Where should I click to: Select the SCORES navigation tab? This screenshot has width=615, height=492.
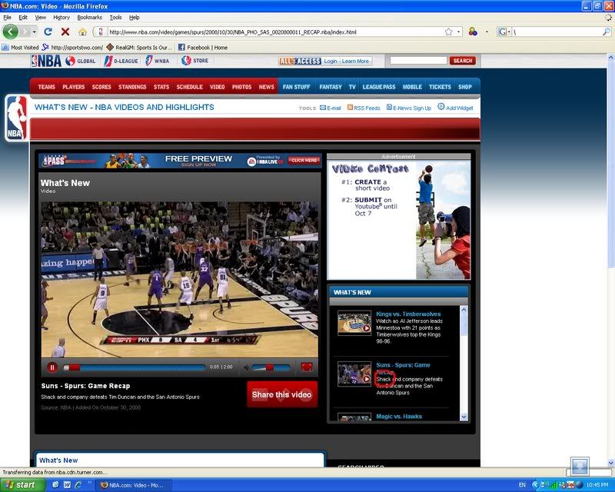(x=101, y=87)
